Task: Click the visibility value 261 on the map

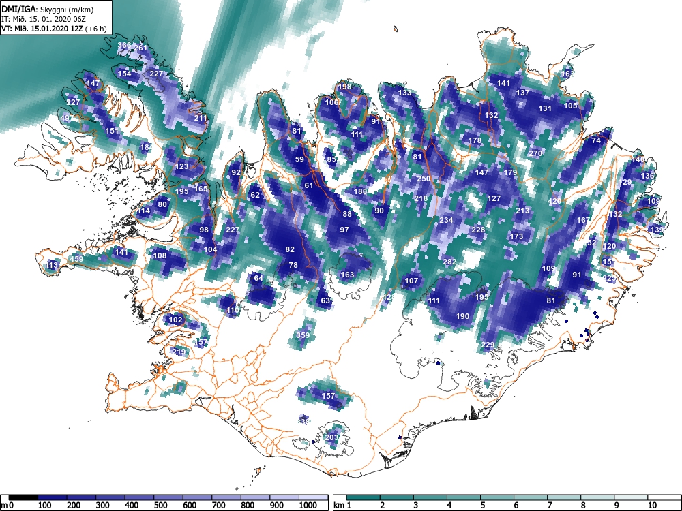Action: pyautogui.click(x=141, y=48)
